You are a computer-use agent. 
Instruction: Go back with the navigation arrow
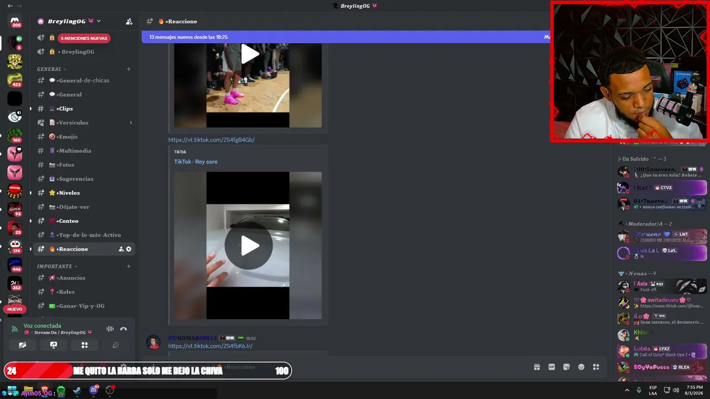click(x=10, y=6)
